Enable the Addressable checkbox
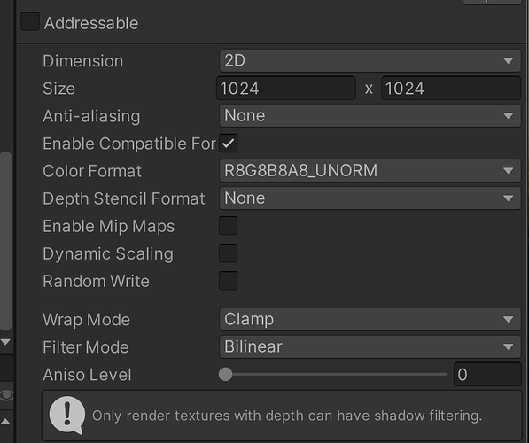This screenshot has height=443, width=529. pyautogui.click(x=30, y=21)
